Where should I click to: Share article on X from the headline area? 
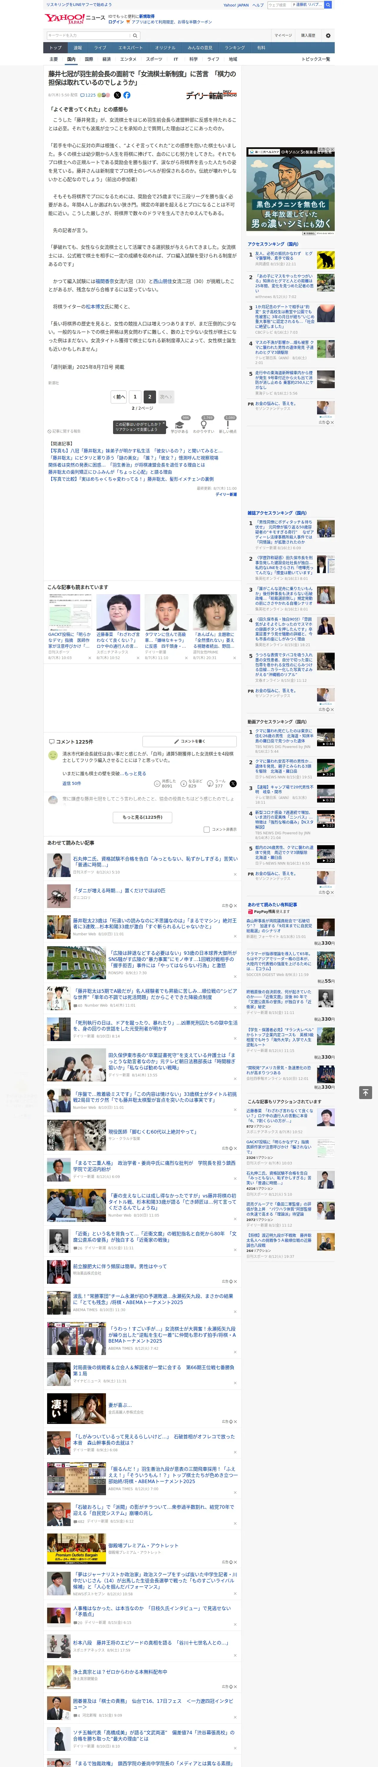pyautogui.click(x=117, y=95)
